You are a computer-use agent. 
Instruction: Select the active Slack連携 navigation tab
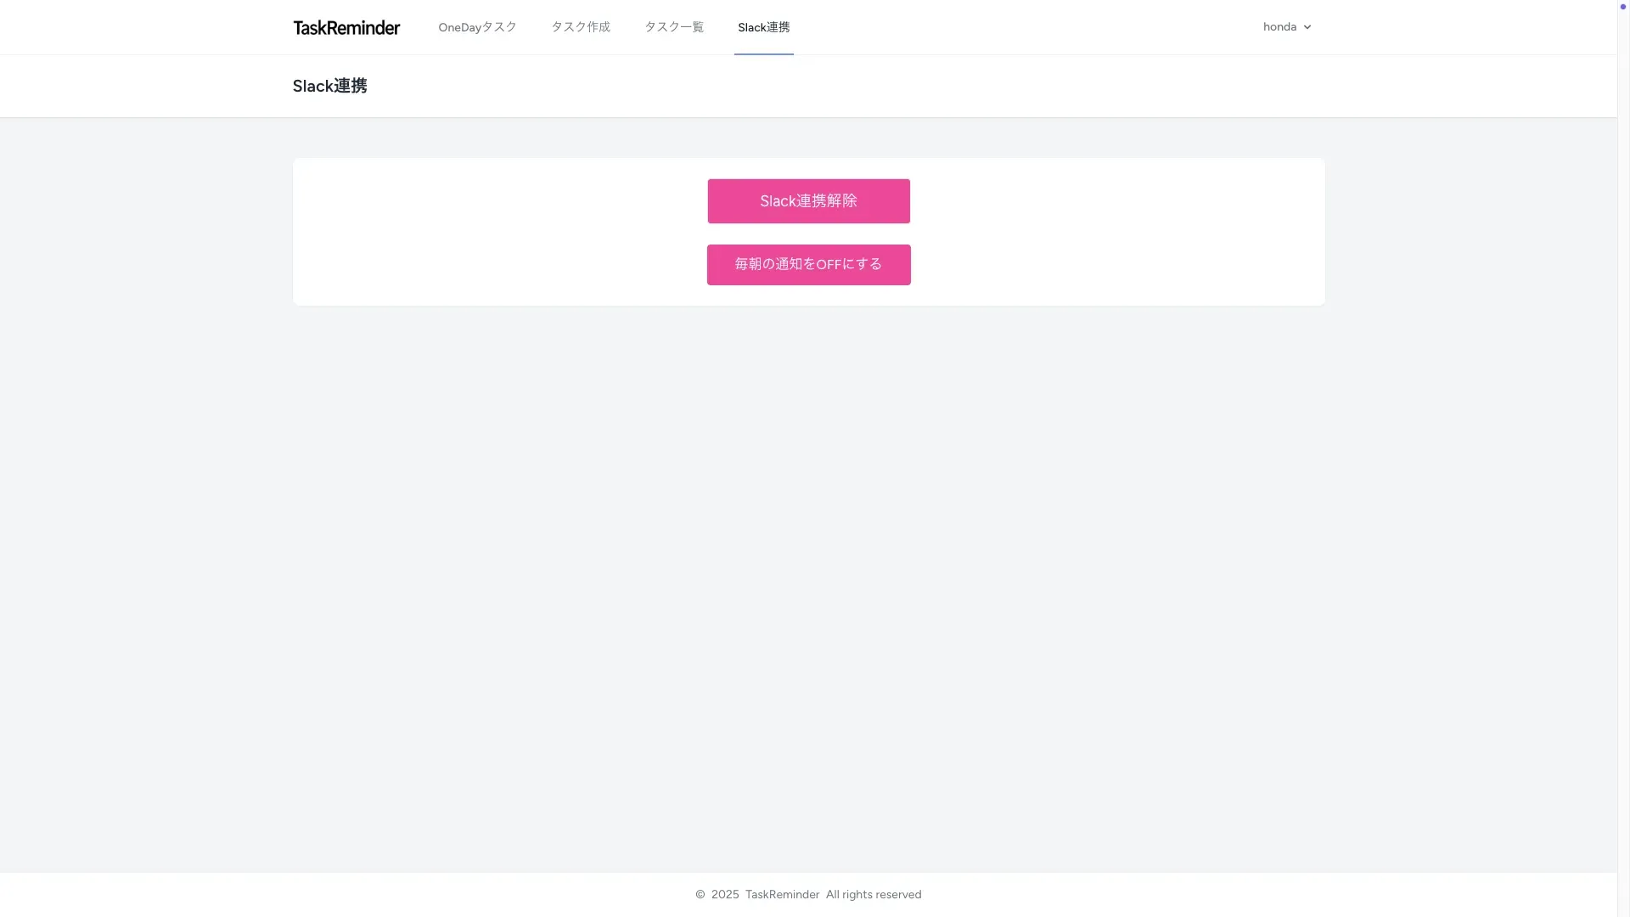click(x=763, y=27)
